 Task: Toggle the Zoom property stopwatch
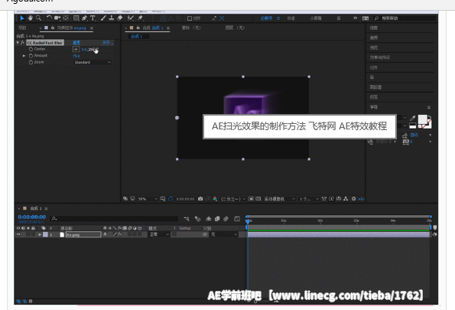31,62
